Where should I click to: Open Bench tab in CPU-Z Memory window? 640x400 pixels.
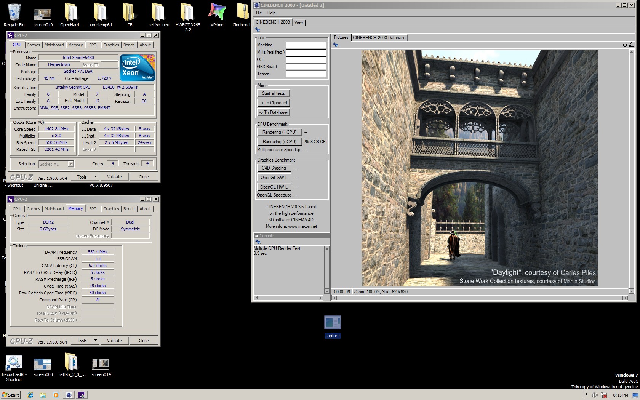pyautogui.click(x=129, y=209)
